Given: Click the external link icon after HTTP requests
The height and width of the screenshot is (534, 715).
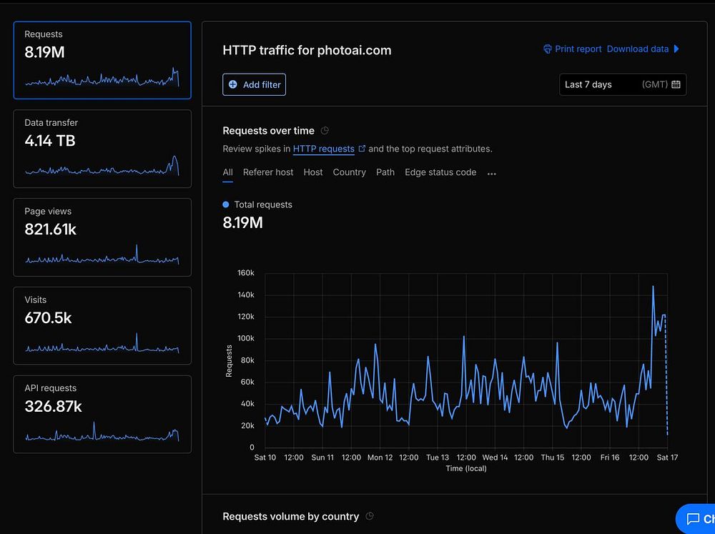Looking at the screenshot, I should point(362,149).
